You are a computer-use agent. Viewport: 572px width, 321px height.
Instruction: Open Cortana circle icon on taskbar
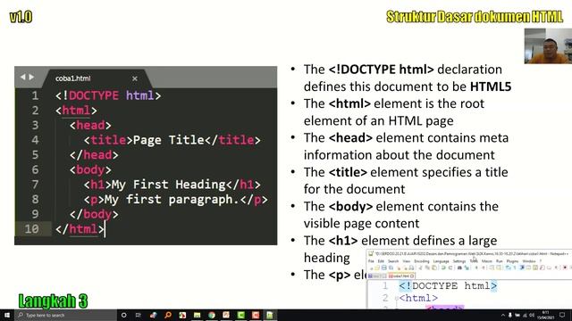[x=123, y=315]
